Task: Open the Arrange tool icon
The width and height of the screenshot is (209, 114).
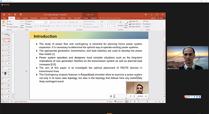Action: point(120,22)
